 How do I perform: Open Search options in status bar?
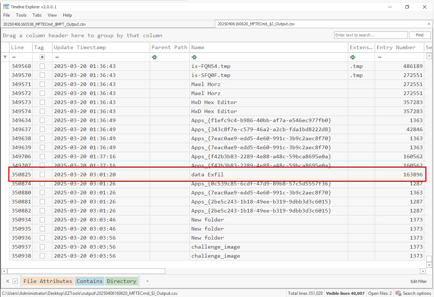pos(414,293)
